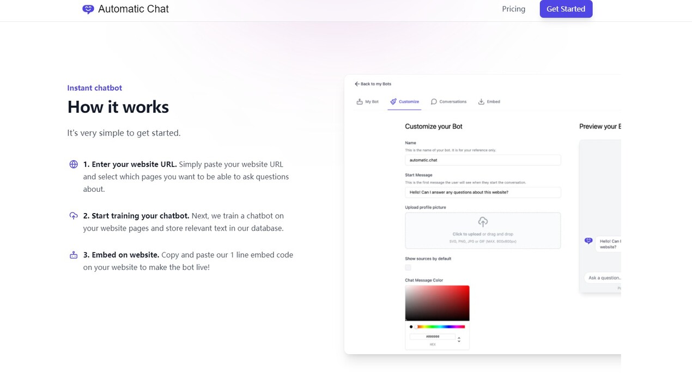Click the back arrow to my Bots

click(357, 84)
